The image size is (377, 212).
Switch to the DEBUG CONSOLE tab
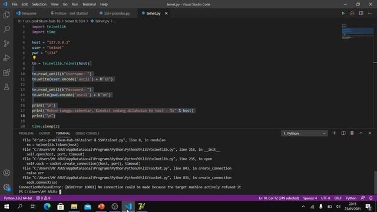[x=87, y=134]
